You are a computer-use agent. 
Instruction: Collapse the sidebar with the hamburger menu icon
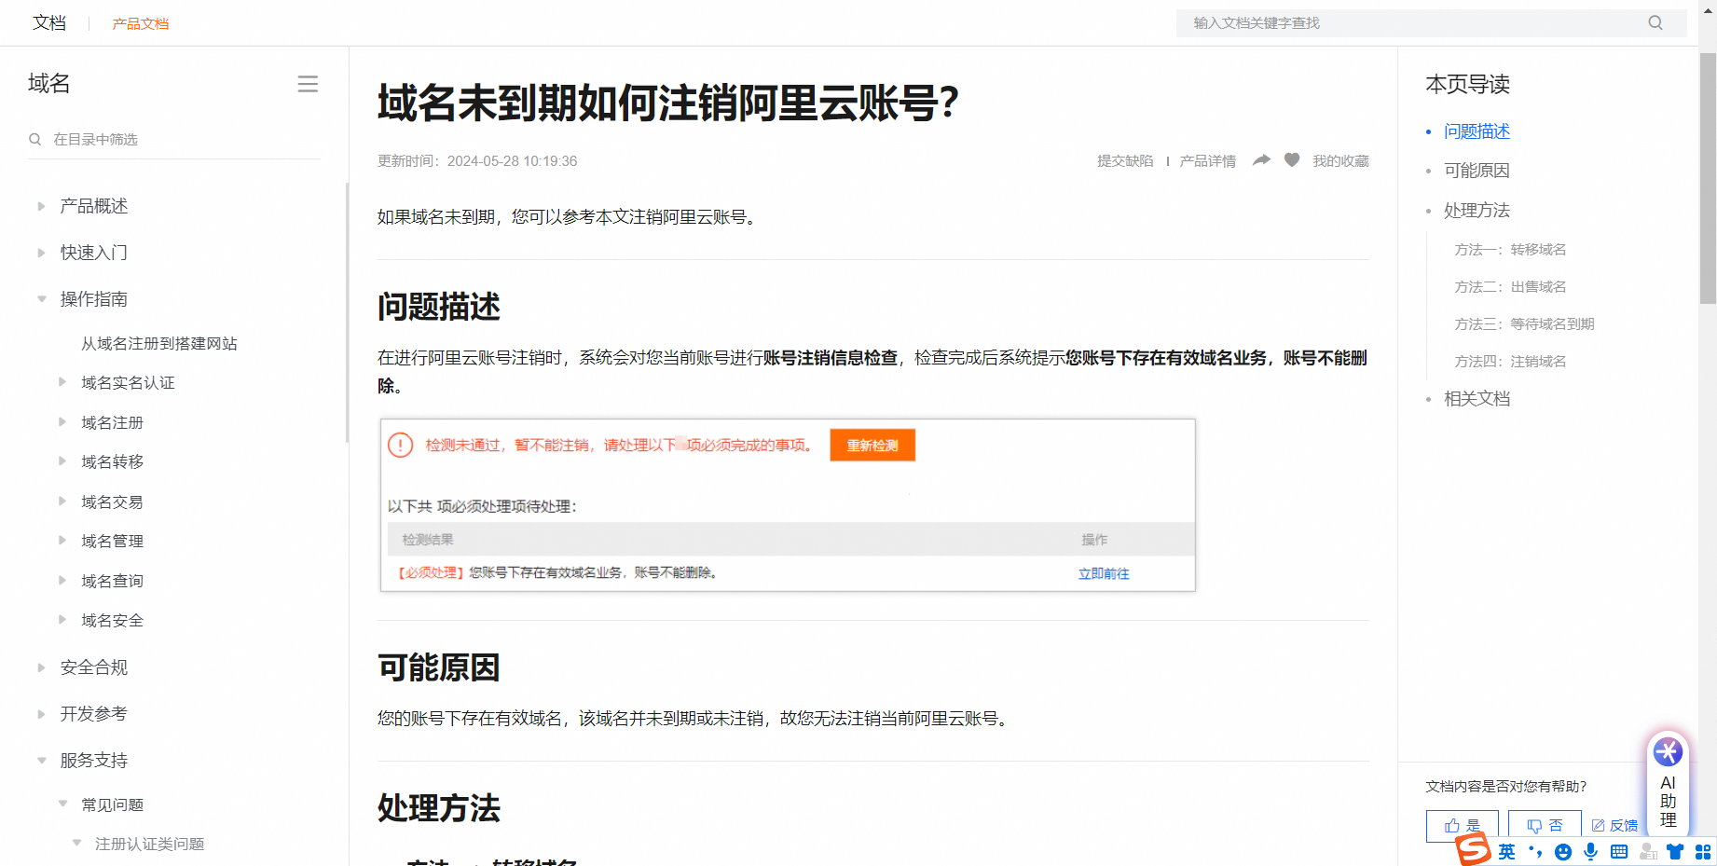[308, 84]
